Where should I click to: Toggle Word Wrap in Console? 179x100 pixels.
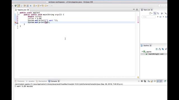click(155, 81)
